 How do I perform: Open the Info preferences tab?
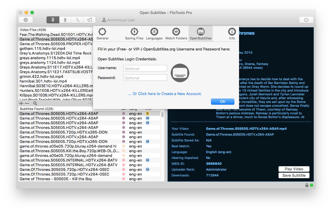[x=232, y=34]
